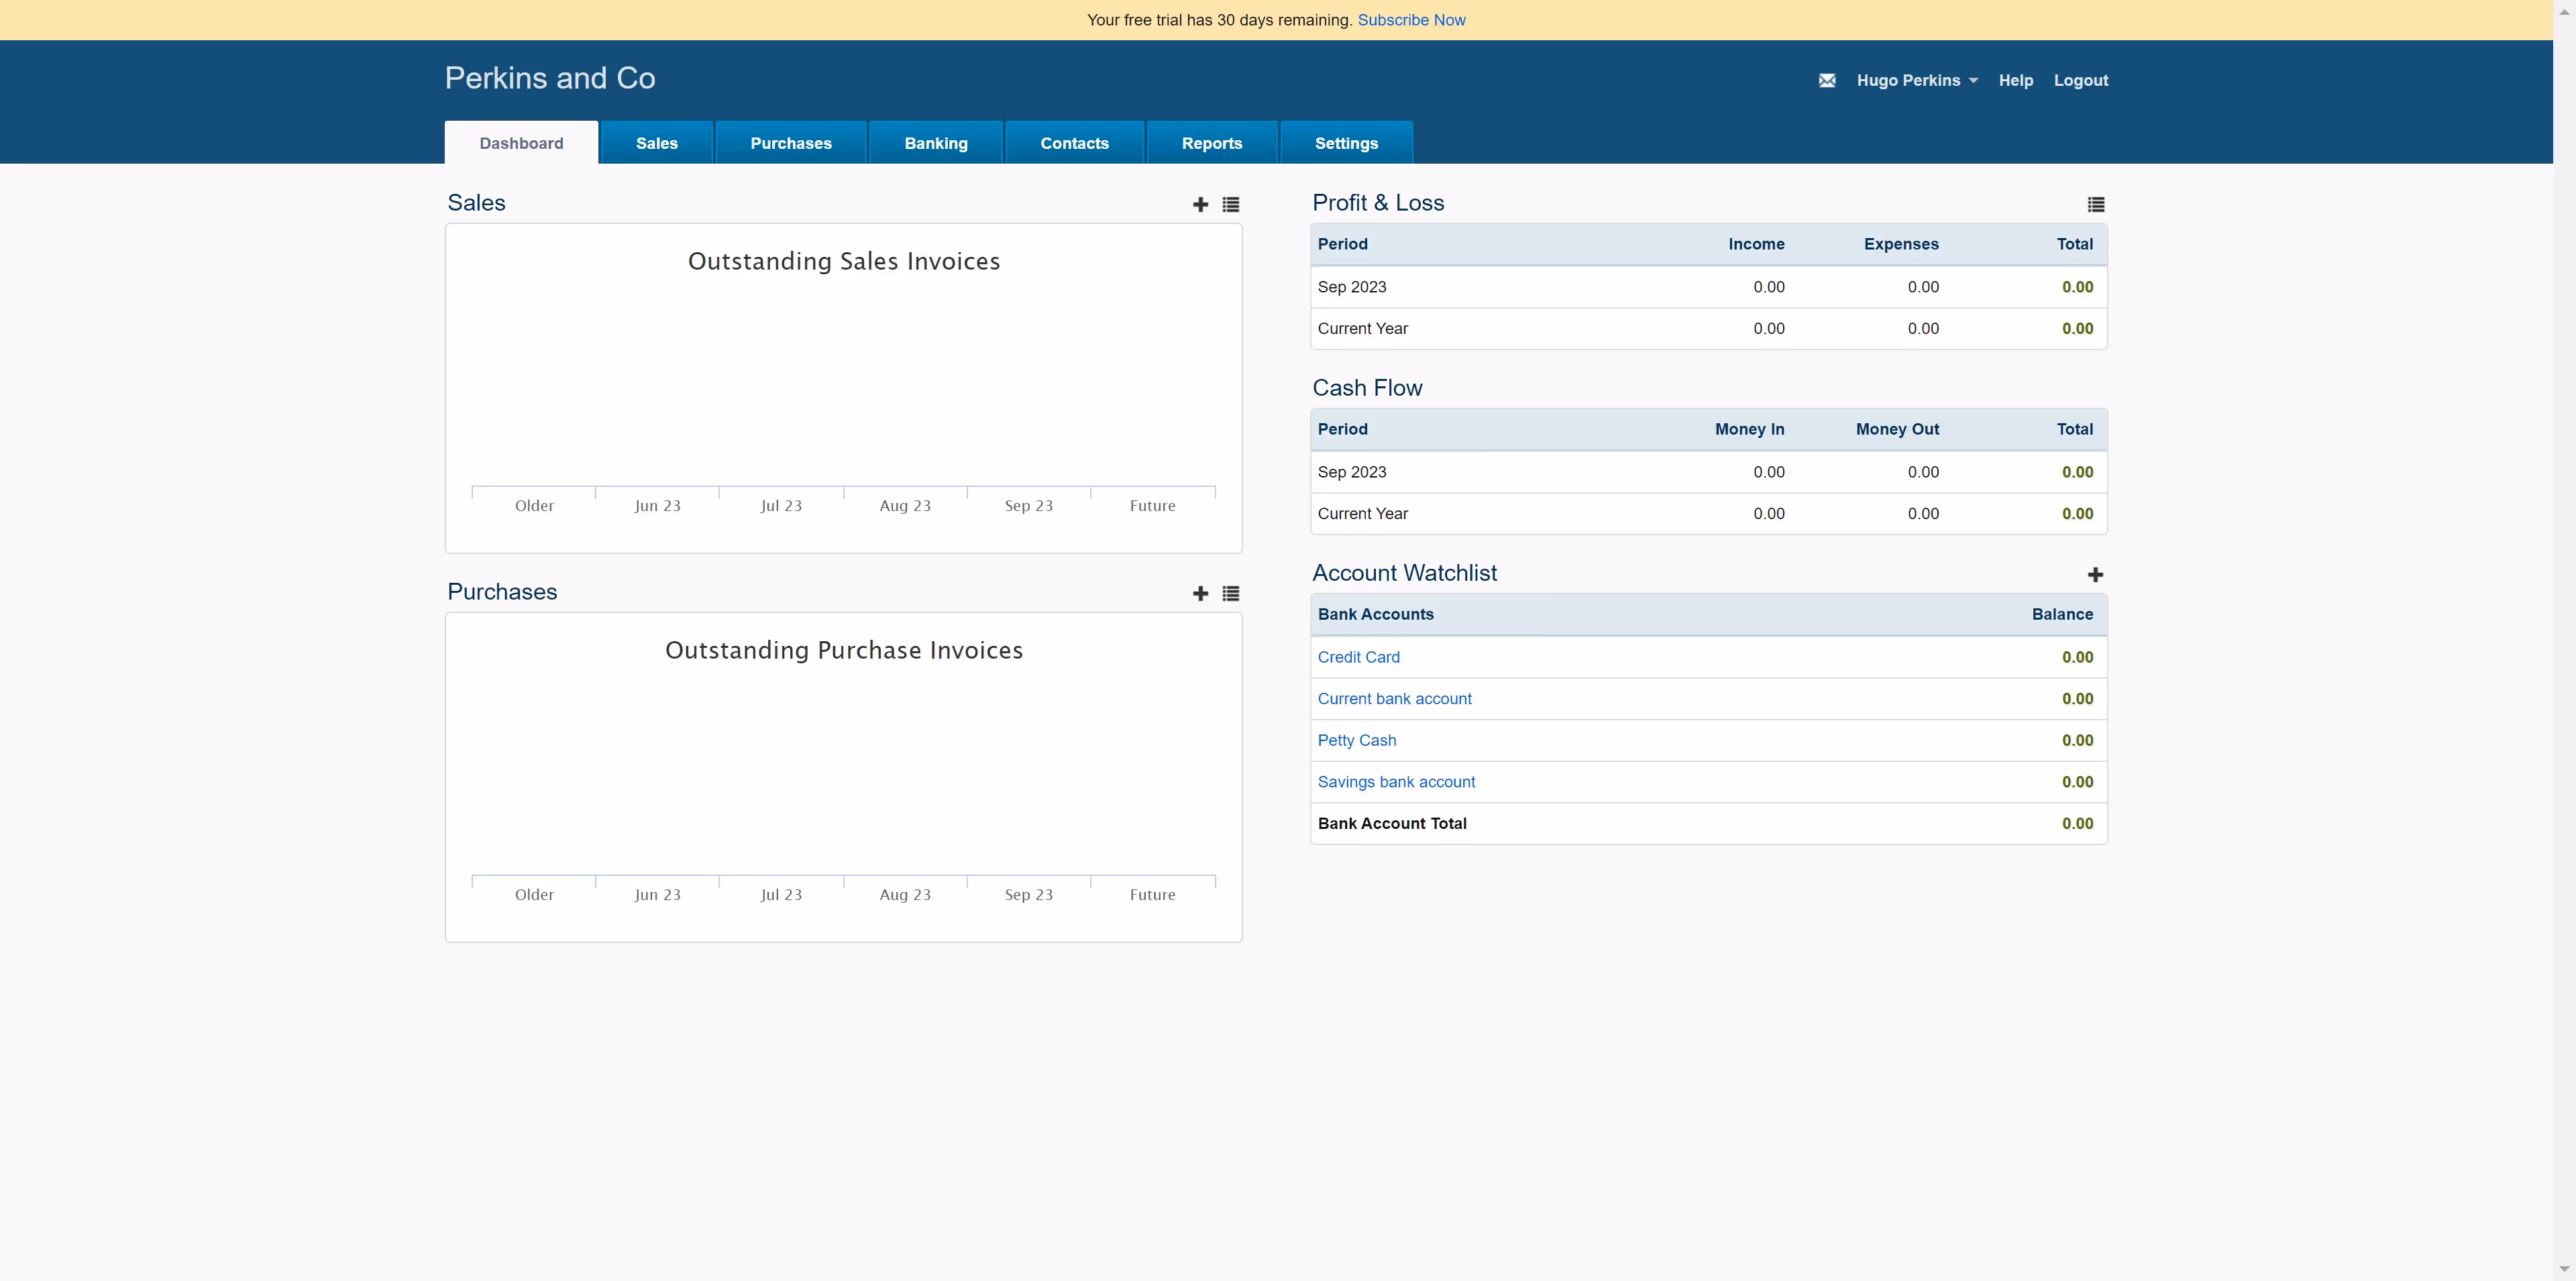Open the envelope messages icon
Viewport: 2576px width, 1281px height.
pyautogui.click(x=1827, y=81)
